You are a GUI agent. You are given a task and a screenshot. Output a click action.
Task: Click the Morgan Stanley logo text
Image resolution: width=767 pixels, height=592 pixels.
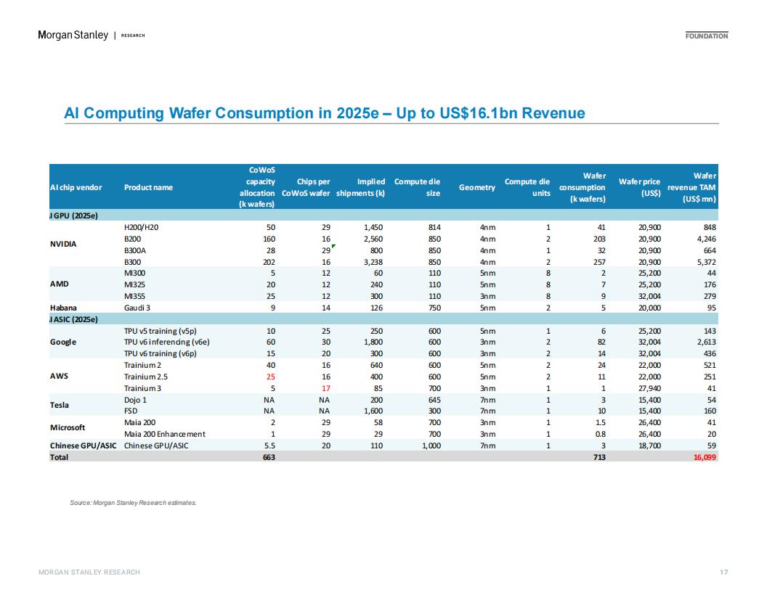coord(73,35)
